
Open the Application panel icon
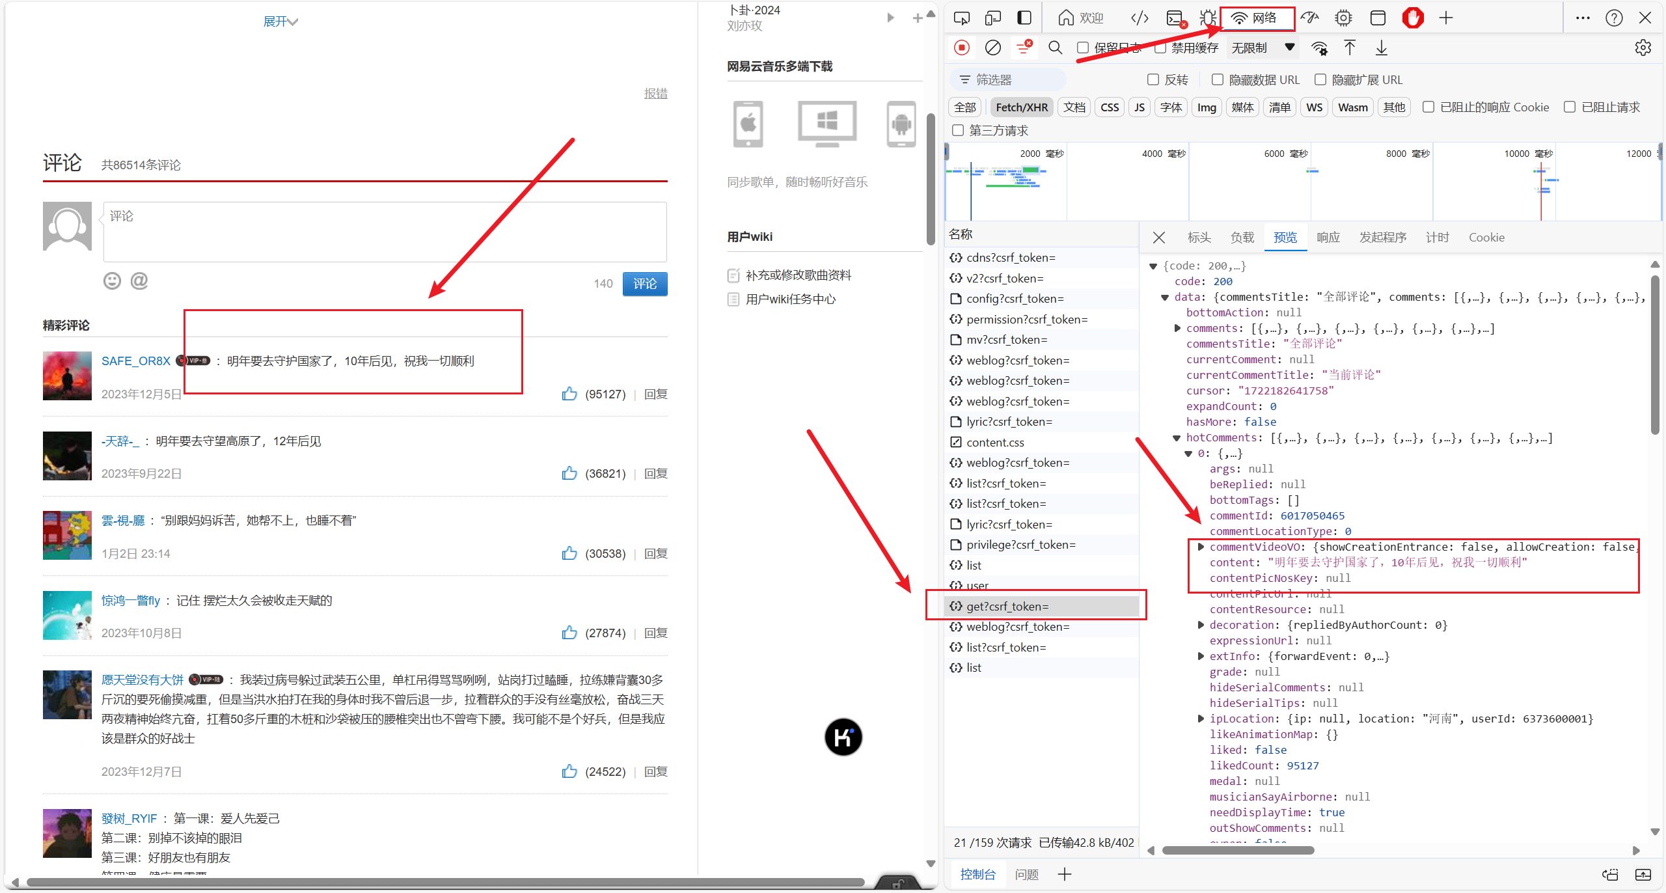1378,18
